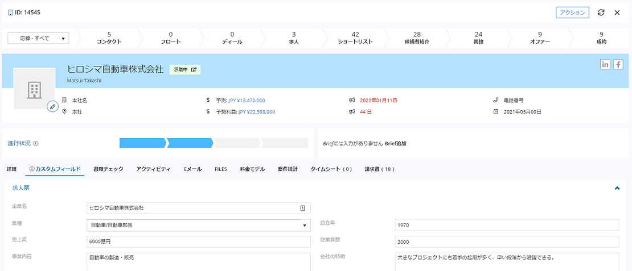Click the アクション button
The height and width of the screenshot is (271, 632).
tap(572, 12)
